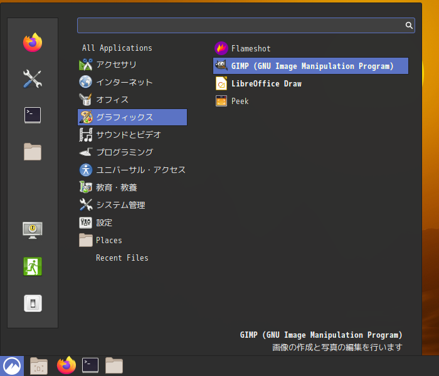Open the プログラミング category
The image size is (439, 376).
tap(132, 152)
